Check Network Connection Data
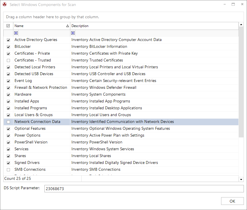The width and height of the screenshot is (247, 210). point(8,122)
